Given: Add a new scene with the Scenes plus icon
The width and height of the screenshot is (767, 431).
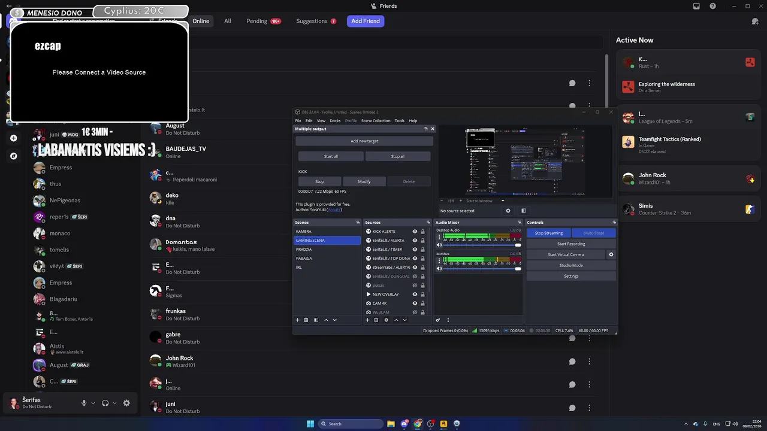Looking at the screenshot, I should pos(297,320).
